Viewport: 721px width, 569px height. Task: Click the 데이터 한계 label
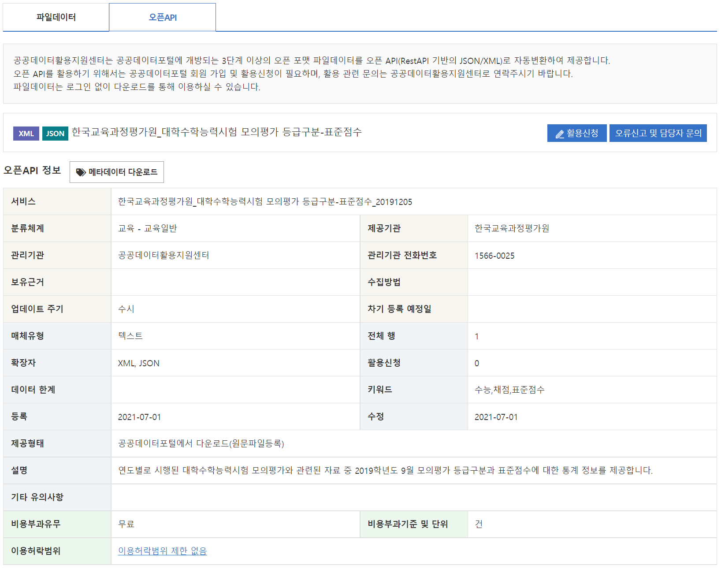tap(33, 390)
